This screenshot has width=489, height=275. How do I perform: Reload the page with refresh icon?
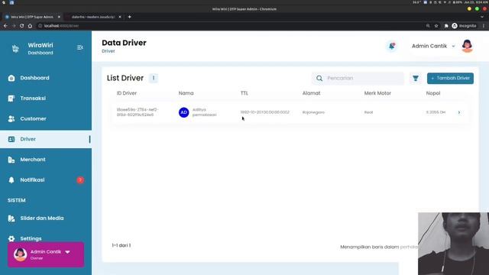click(x=22, y=26)
